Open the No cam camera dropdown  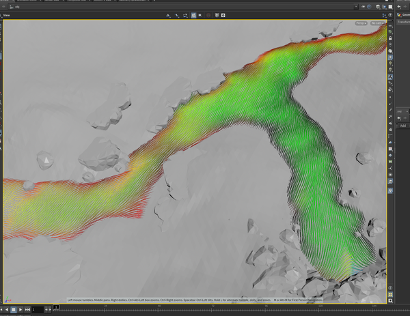(x=377, y=23)
